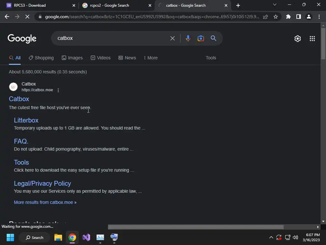Click the Windows taskbar Search box
Viewport: 326px width, 245px height.
click(x=34, y=237)
